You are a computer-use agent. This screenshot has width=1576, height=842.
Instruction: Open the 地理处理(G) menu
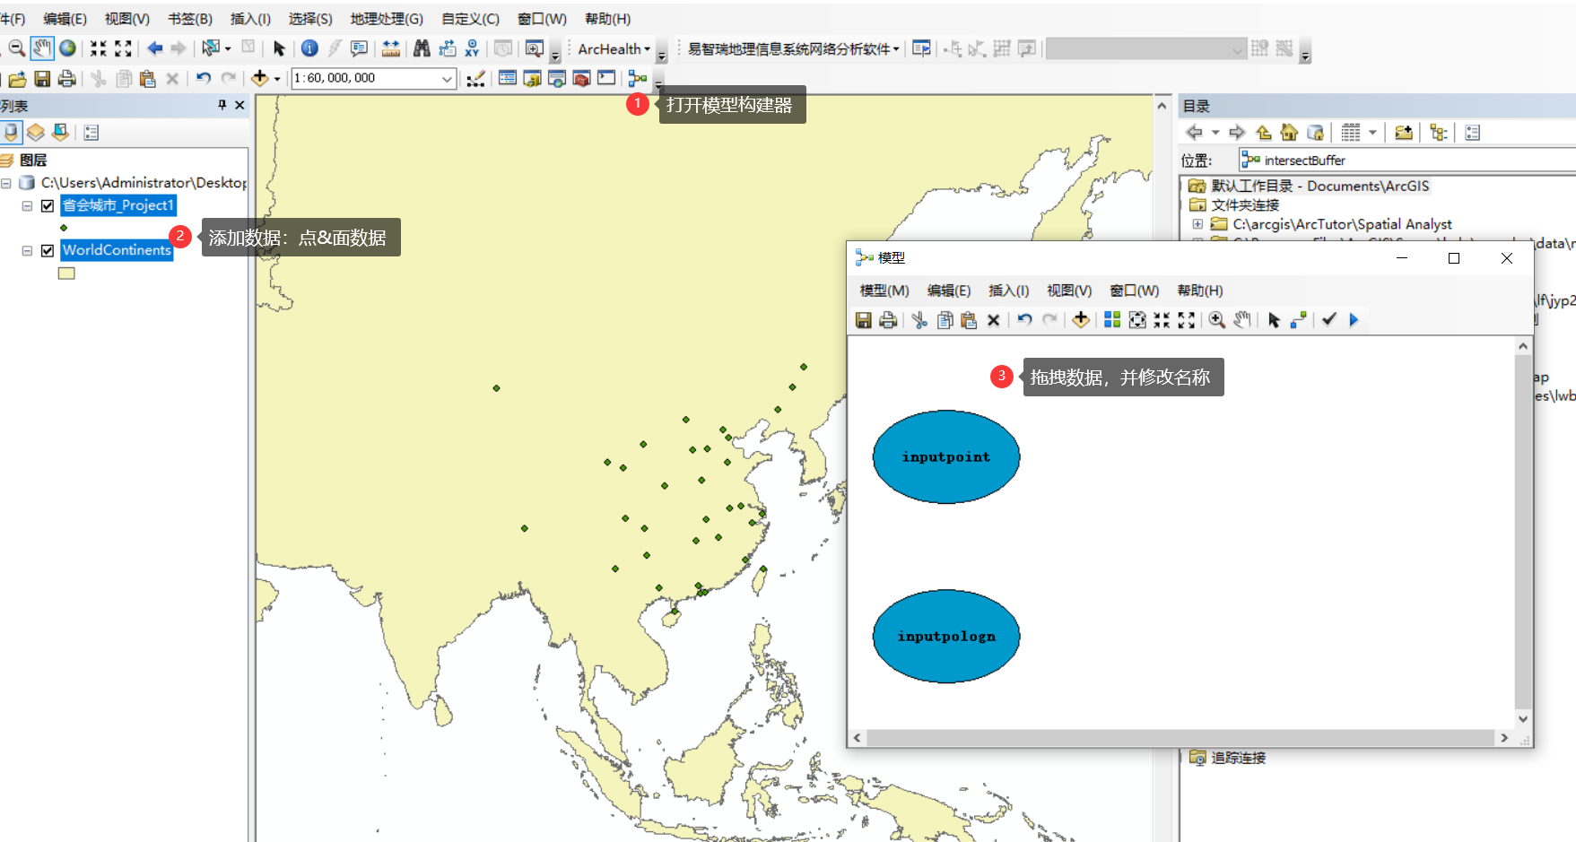tap(387, 18)
